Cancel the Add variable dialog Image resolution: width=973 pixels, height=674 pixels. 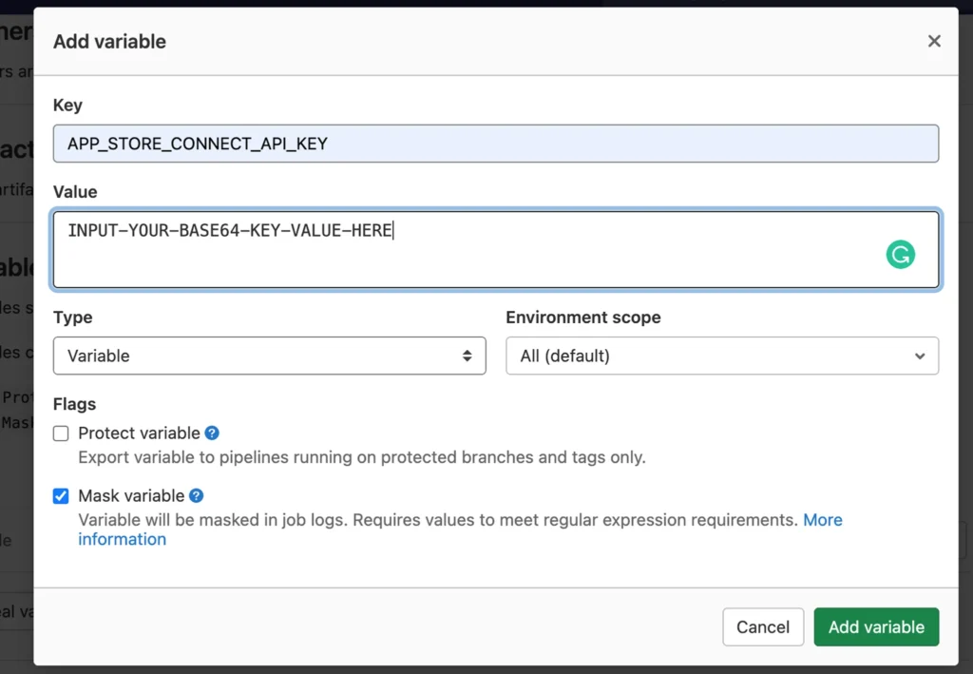(762, 626)
